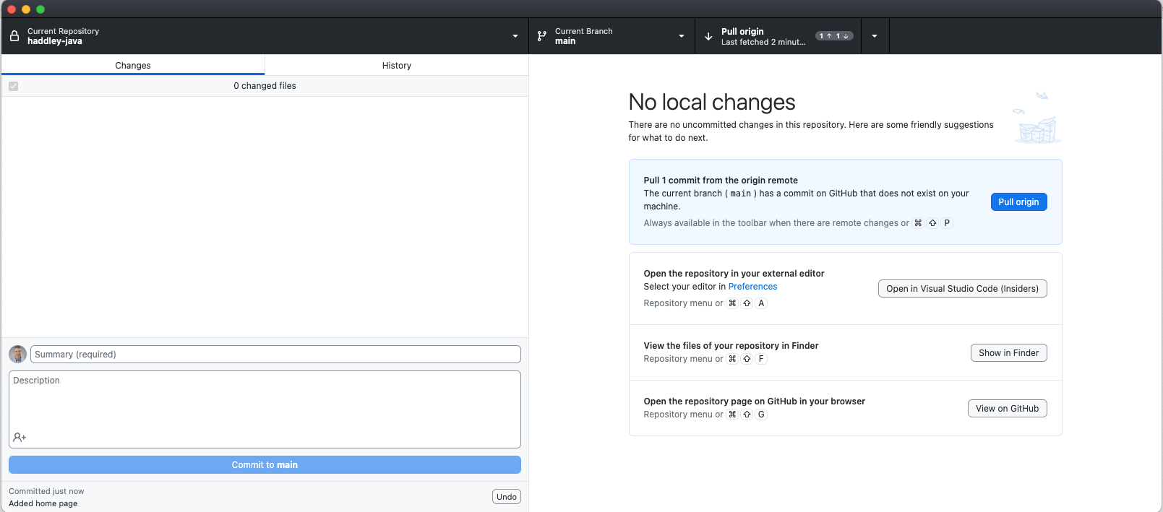This screenshot has width=1163, height=512.
Task: Click the user avatar beside Summary
Action: [18, 354]
